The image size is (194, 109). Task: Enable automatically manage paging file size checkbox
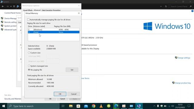(x=28, y=19)
